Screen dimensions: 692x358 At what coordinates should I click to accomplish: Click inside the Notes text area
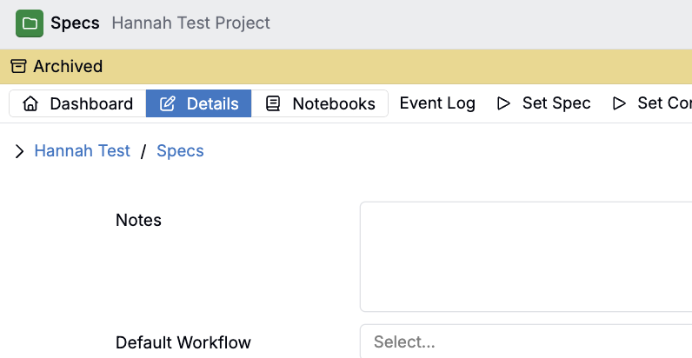[x=526, y=256]
